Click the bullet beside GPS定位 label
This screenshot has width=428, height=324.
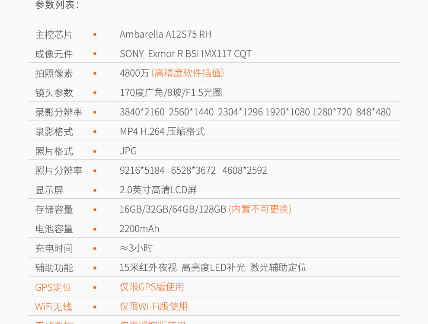(95, 287)
